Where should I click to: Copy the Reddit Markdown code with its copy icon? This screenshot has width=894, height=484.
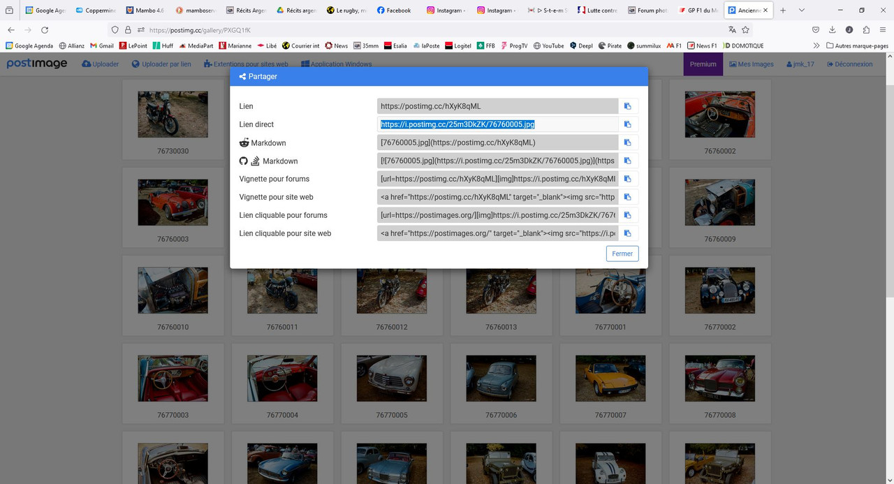tap(628, 142)
